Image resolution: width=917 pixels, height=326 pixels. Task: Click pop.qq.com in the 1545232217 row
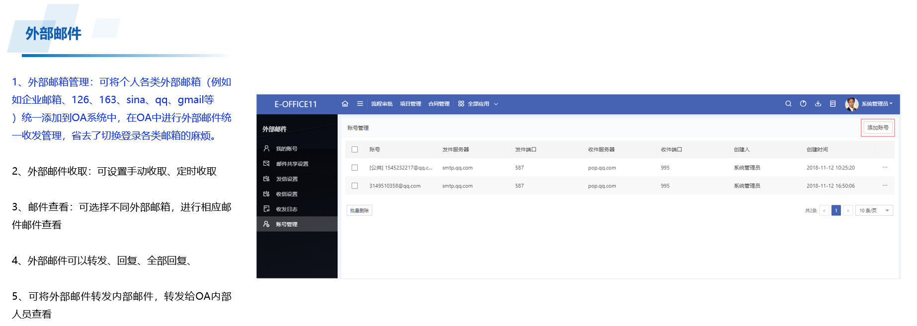coord(602,168)
